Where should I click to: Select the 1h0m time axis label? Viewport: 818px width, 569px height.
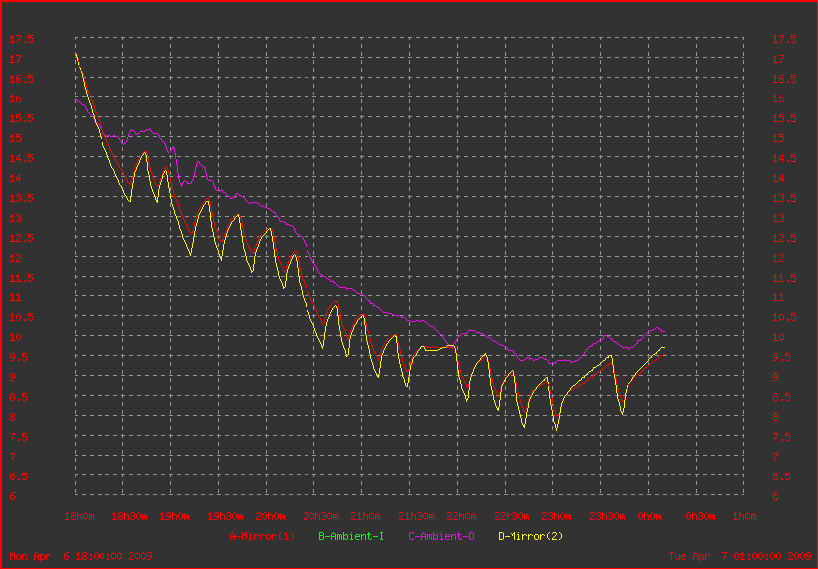coord(744,516)
